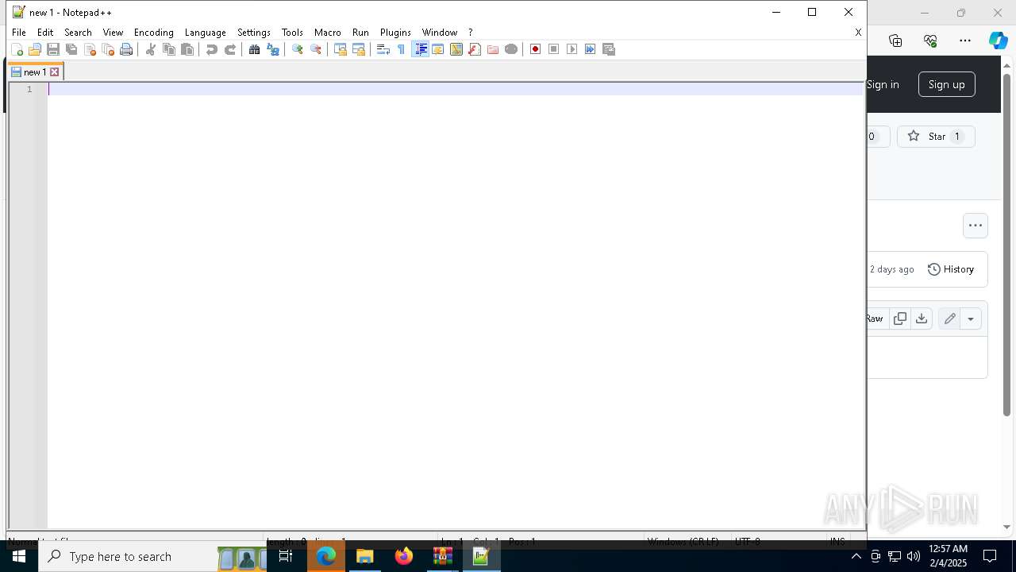This screenshot has height=572, width=1016.
Task: Open the browser page's History link
Action: 950,269
